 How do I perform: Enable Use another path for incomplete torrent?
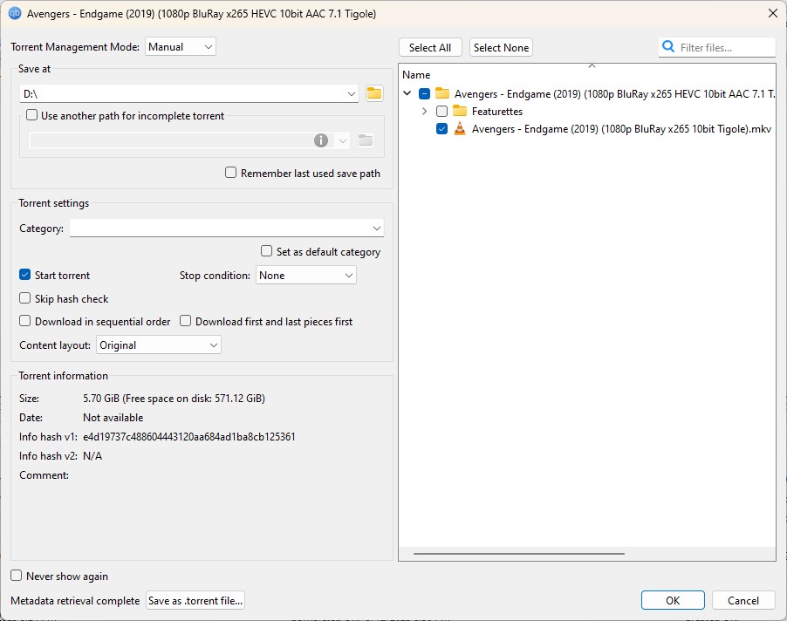(31, 115)
